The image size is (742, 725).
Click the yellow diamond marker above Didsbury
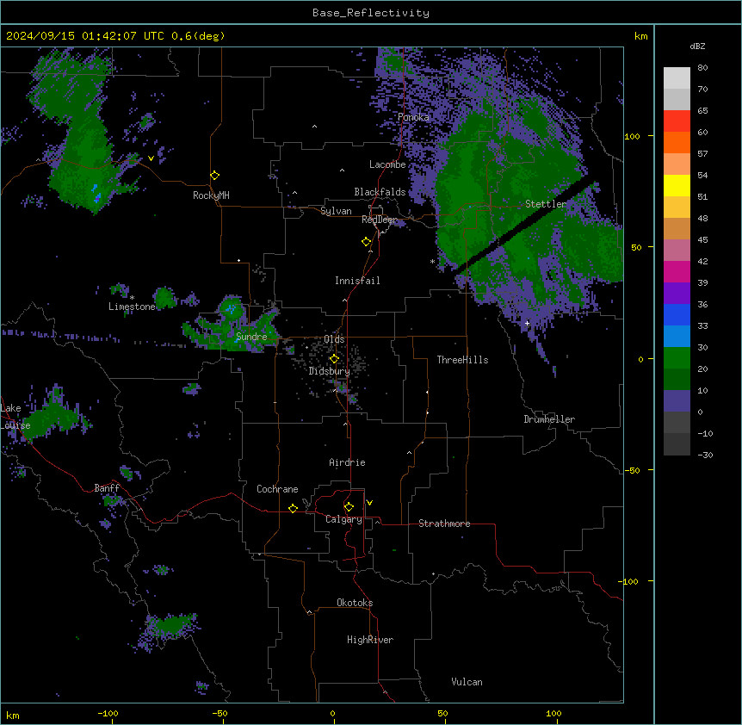click(x=334, y=359)
